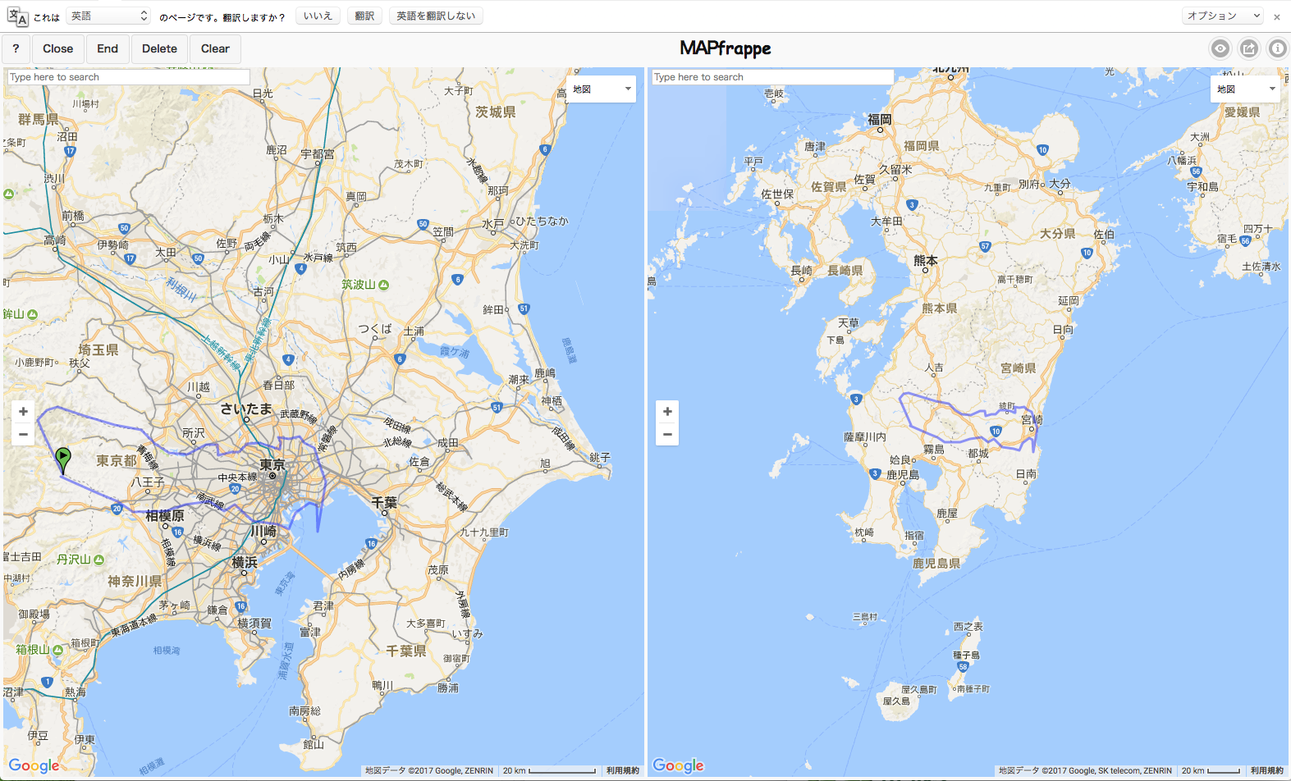Click the 熊本 city label on right map
Image resolution: width=1291 pixels, height=781 pixels.
(926, 260)
